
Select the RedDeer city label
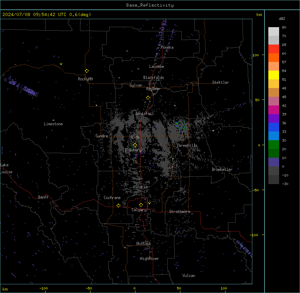click(x=153, y=89)
